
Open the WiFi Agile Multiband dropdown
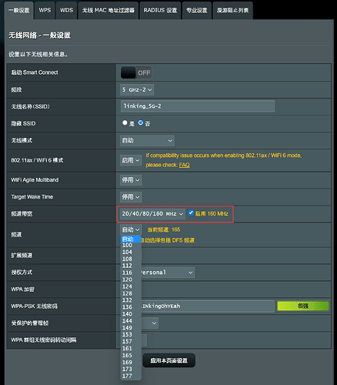click(x=131, y=180)
